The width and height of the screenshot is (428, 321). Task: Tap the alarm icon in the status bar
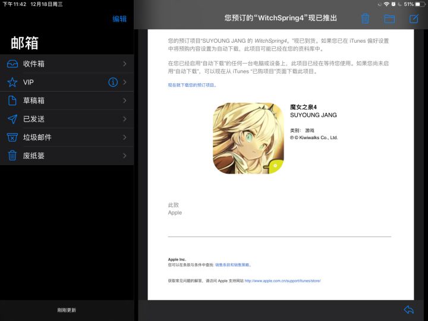coord(394,4)
